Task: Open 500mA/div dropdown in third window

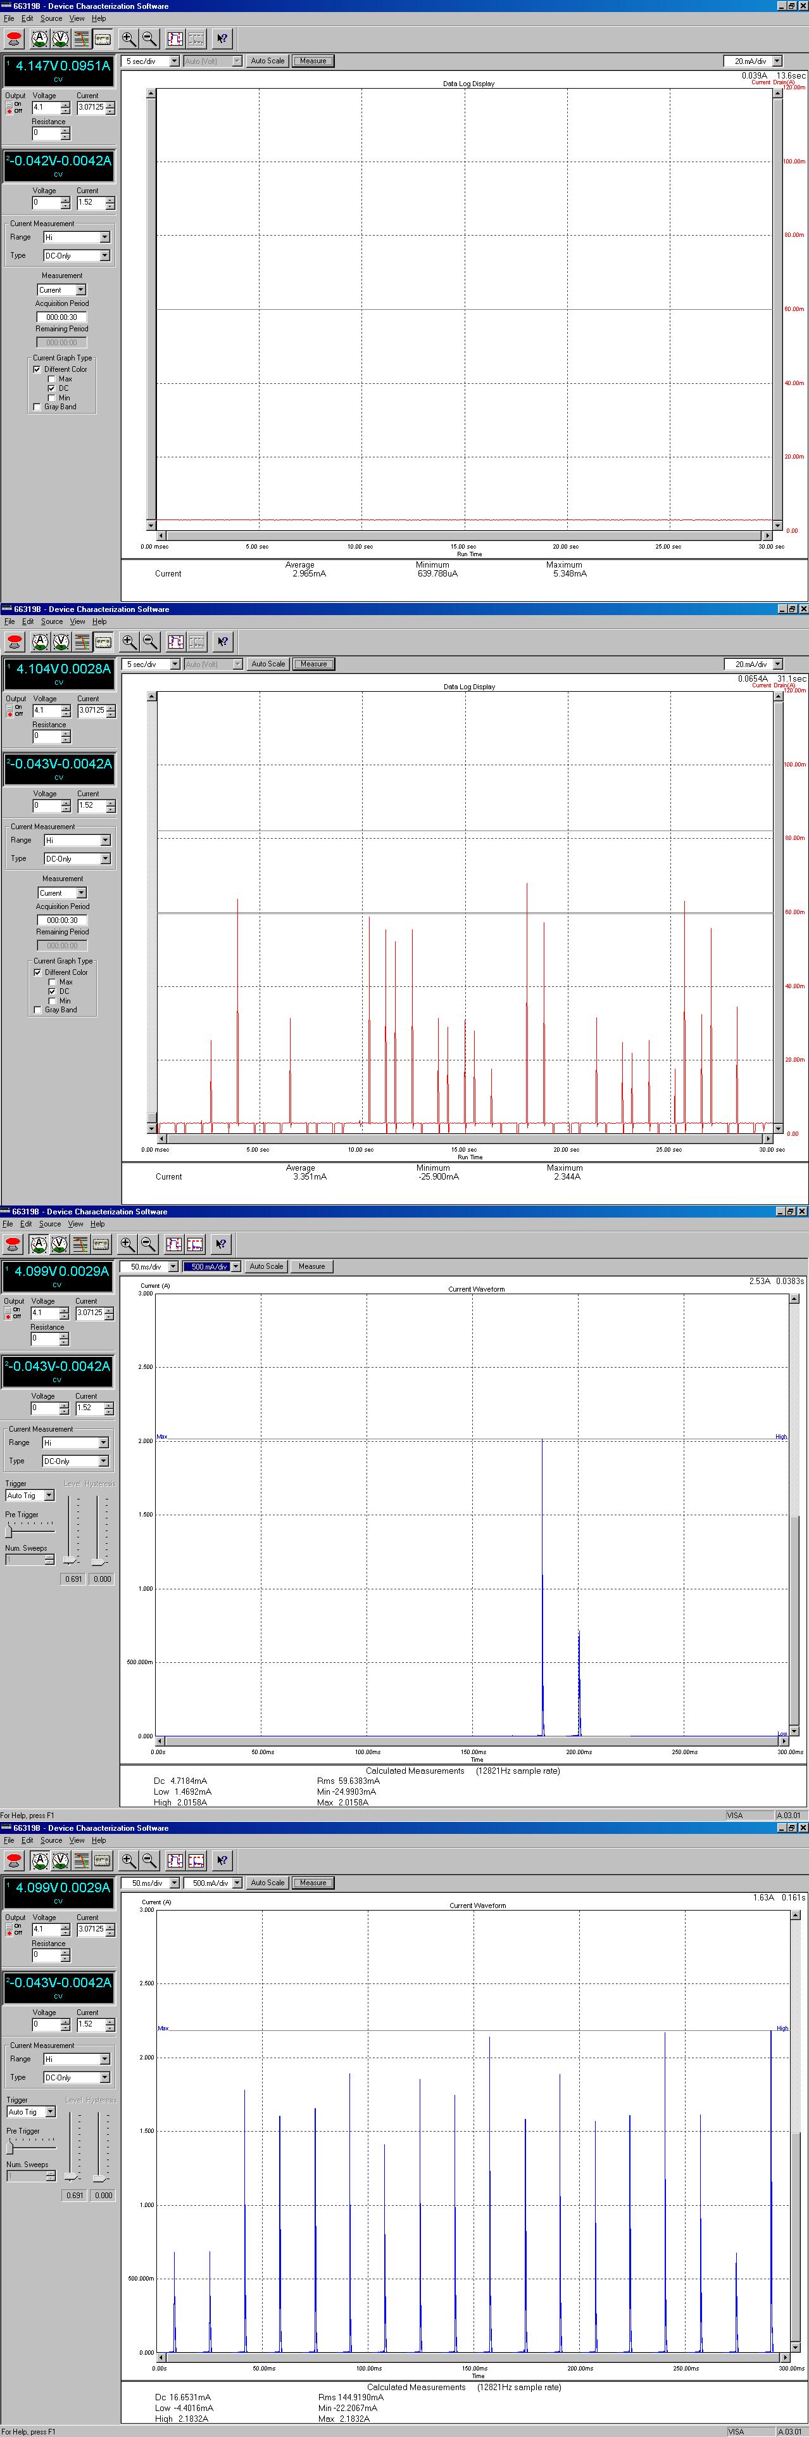Action: pyautogui.click(x=235, y=1267)
